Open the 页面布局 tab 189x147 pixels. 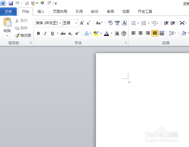(x=60, y=12)
